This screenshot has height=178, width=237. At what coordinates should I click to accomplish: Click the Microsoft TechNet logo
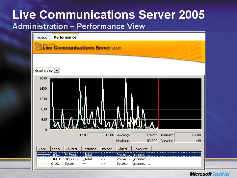pyautogui.click(x=210, y=174)
